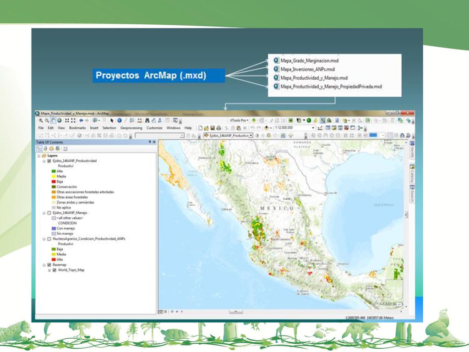Image resolution: width=469 pixels, height=352 pixels.
Task: Enable the Ejidos_146ANP_Manejo layer
Action: pos(49,213)
